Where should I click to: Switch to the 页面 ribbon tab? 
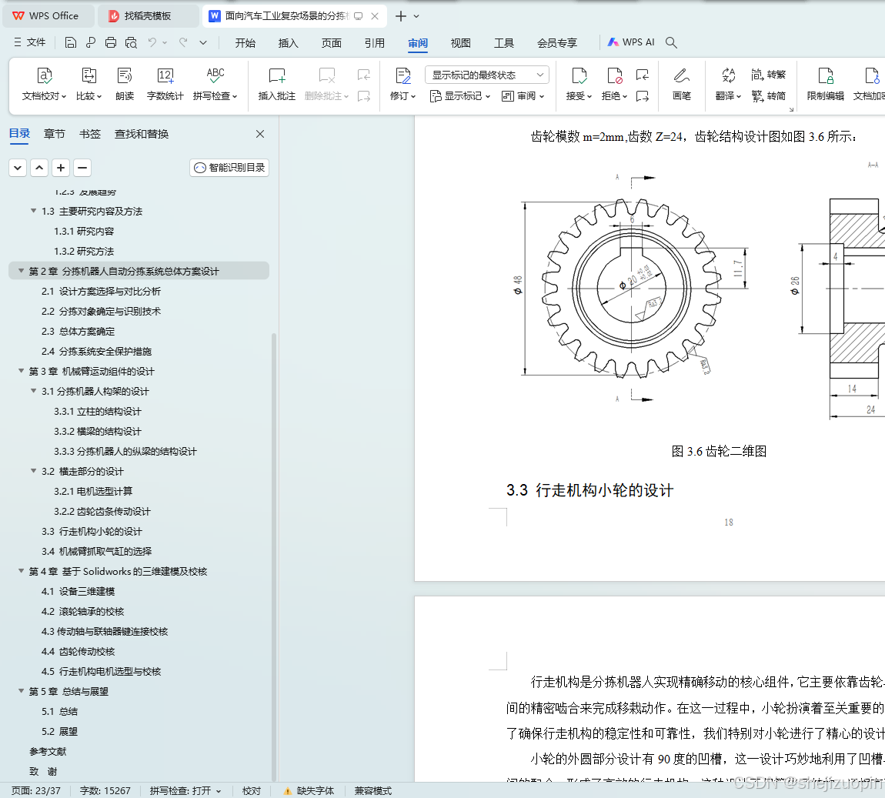[x=332, y=43]
